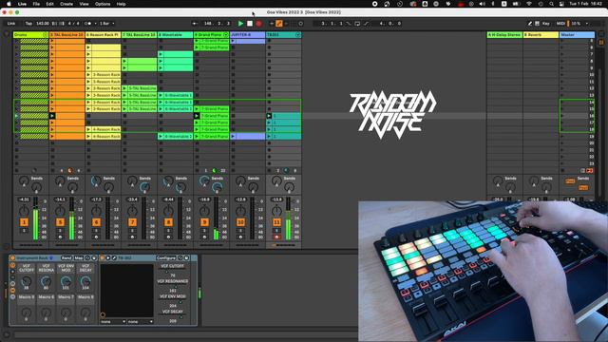The height and width of the screenshot is (342, 608).
Task: Open the Create menu
Action: click(66, 4)
